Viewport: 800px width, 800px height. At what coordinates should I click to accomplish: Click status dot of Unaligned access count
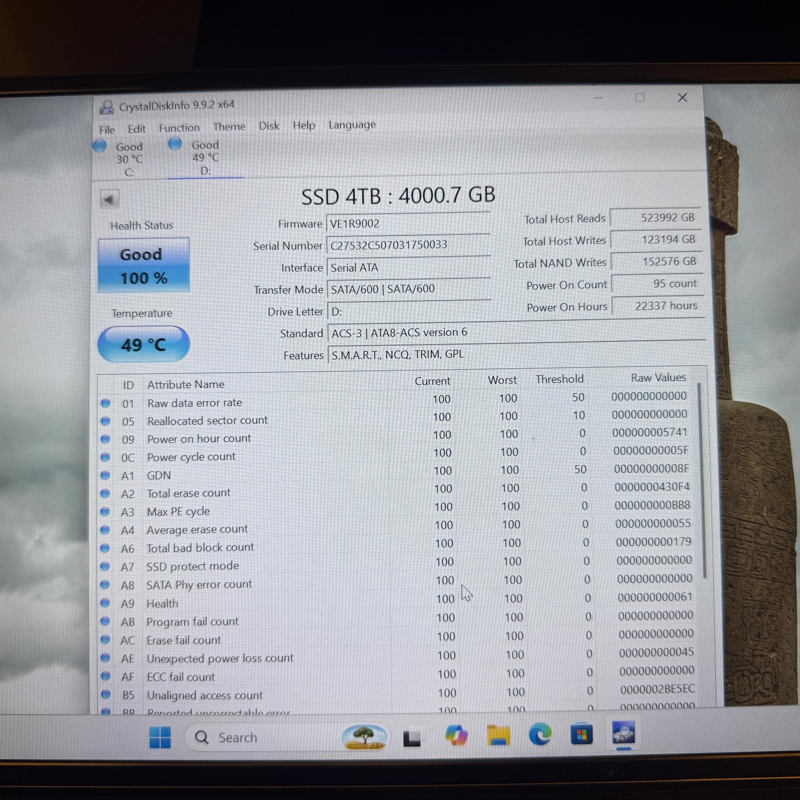click(105, 695)
